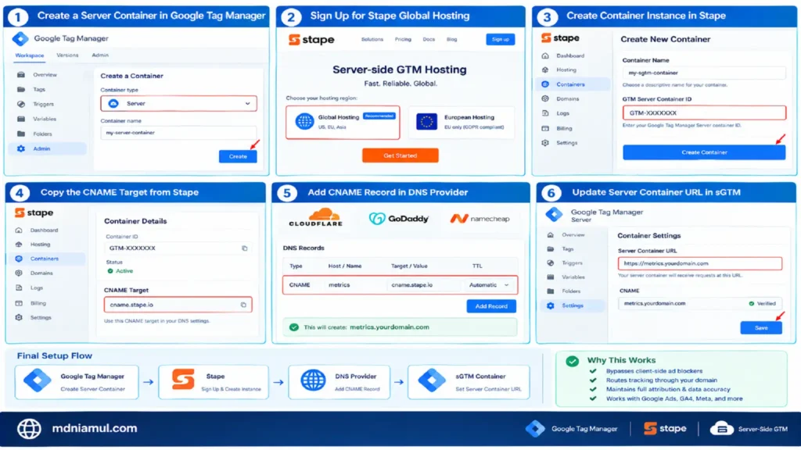The width and height of the screenshot is (801, 450).
Task: Open Triggers icon in step 6 sGTM sidebar
Action: point(550,263)
